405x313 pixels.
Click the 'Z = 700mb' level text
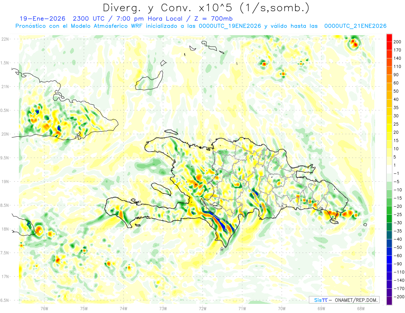tap(213, 19)
